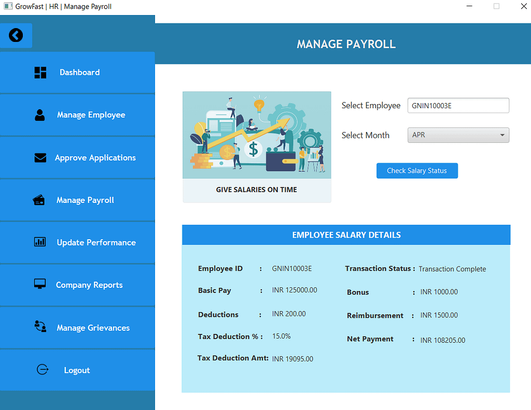Open the Select Month dropdown
This screenshot has width=531, height=410.
[458, 135]
